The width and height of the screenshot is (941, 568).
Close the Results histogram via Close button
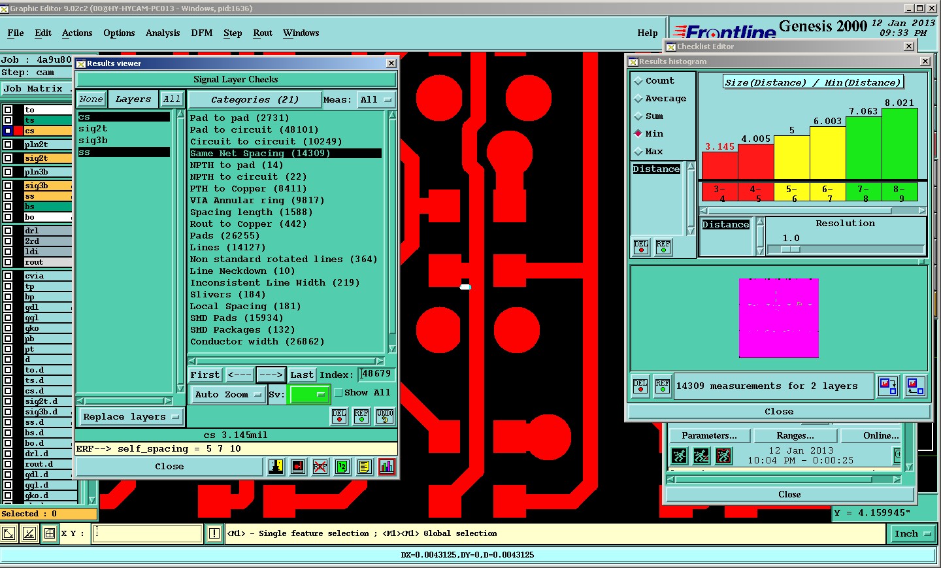(779, 412)
